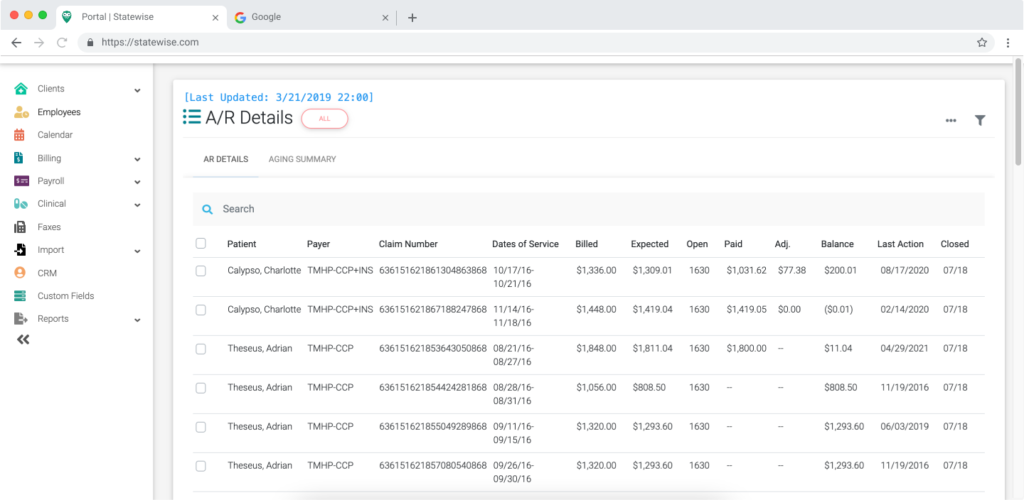
Task: Click the site lock icon
Action: (90, 43)
